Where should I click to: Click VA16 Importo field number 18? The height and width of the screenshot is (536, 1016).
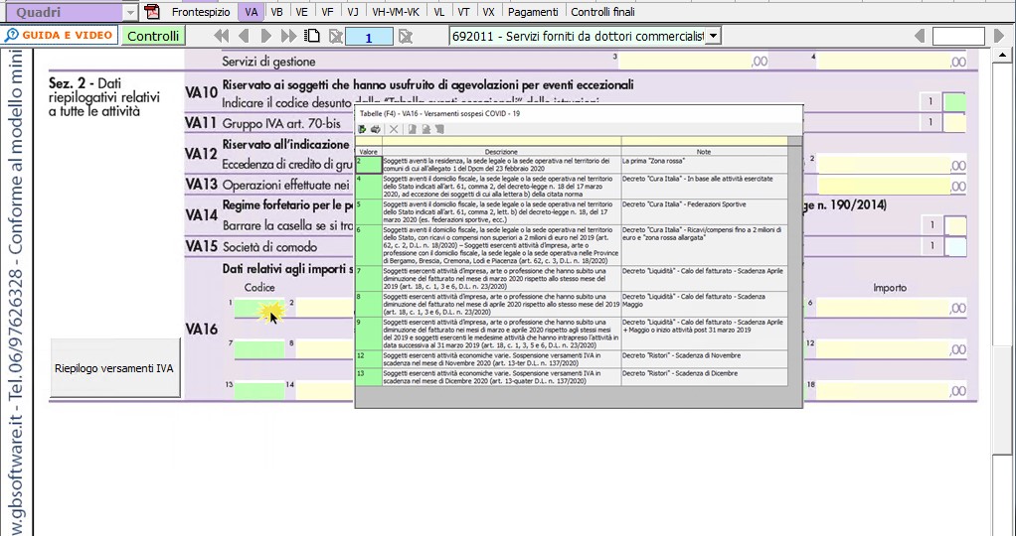(892, 390)
